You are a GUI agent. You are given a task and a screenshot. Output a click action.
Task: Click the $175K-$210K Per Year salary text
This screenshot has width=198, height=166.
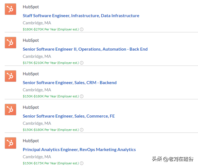click(x=50, y=63)
